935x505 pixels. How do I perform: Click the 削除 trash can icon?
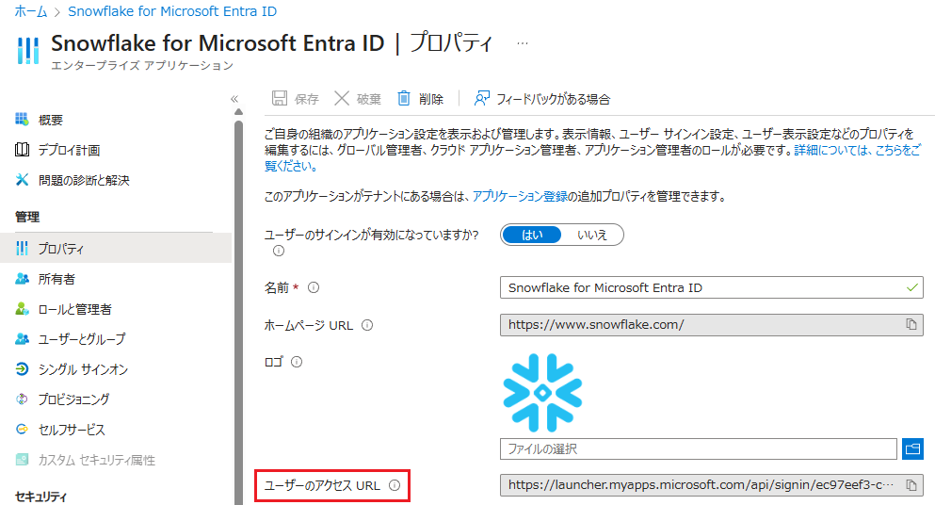(x=404, y=99)
